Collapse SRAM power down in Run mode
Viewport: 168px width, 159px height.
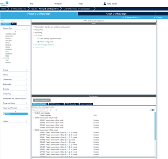click(33, 118)
